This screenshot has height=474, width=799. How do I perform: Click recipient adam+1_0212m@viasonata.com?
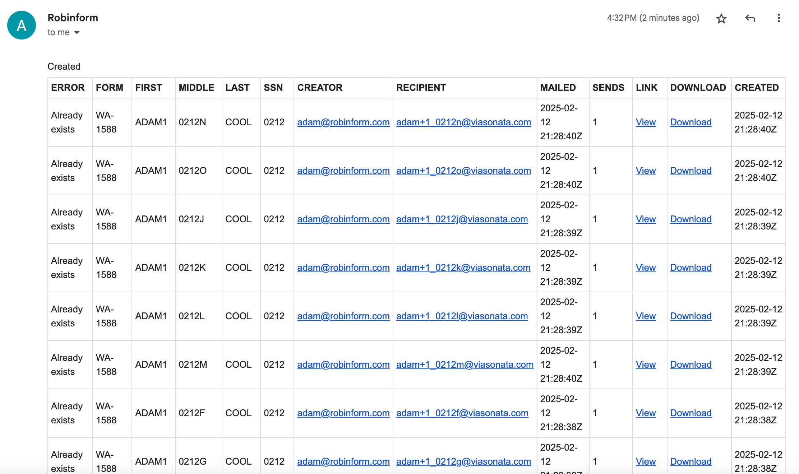coord(465,364)
